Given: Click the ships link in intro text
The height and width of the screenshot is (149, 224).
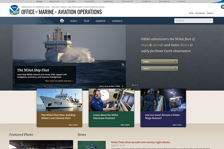Looking at the screenshot, I should [145, 45].
